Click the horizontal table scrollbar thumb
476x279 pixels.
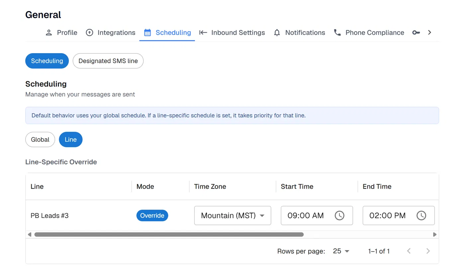pyautogui.click(x=169, y=234)
